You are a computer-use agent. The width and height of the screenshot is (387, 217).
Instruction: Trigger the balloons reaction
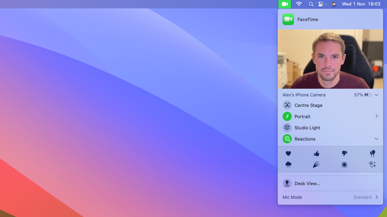373,153
